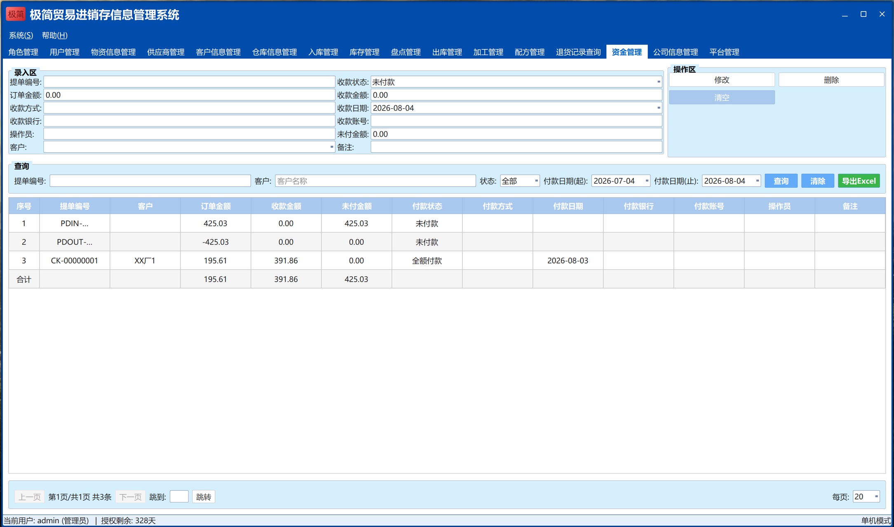Click the 收款方式 input field
Image resolution: width=894 pixels, height=527 pixels.
coord(189,108)
